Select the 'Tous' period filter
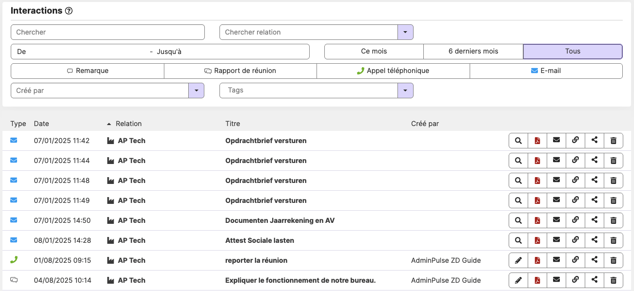The image size is (634, 291). coord(573,52)
